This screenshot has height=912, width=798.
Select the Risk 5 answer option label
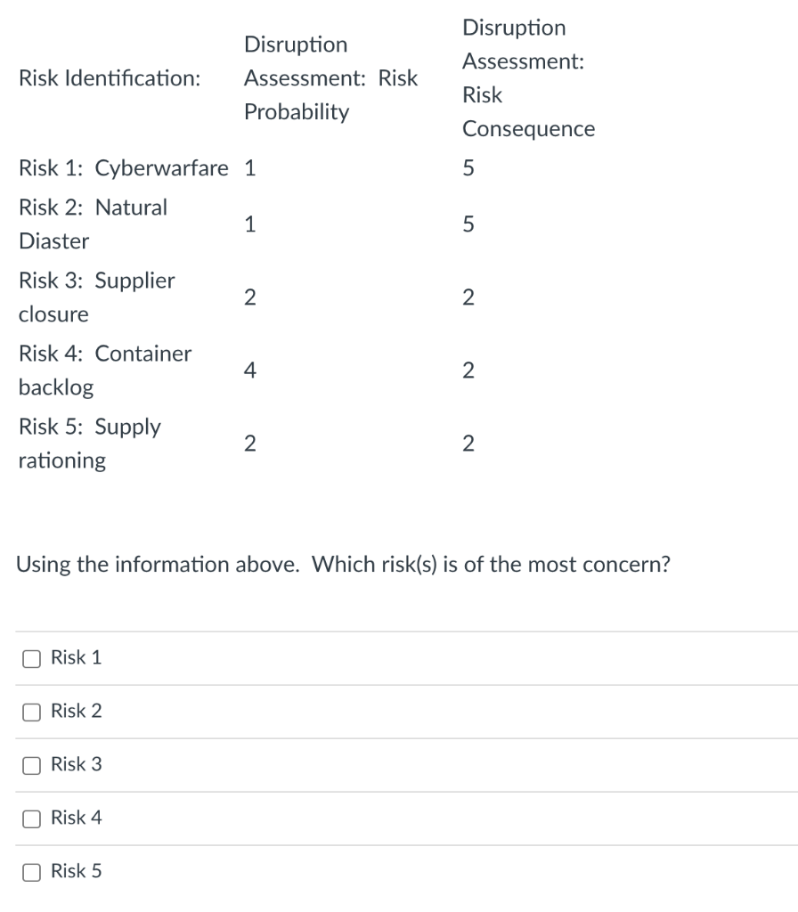(77, 871)
